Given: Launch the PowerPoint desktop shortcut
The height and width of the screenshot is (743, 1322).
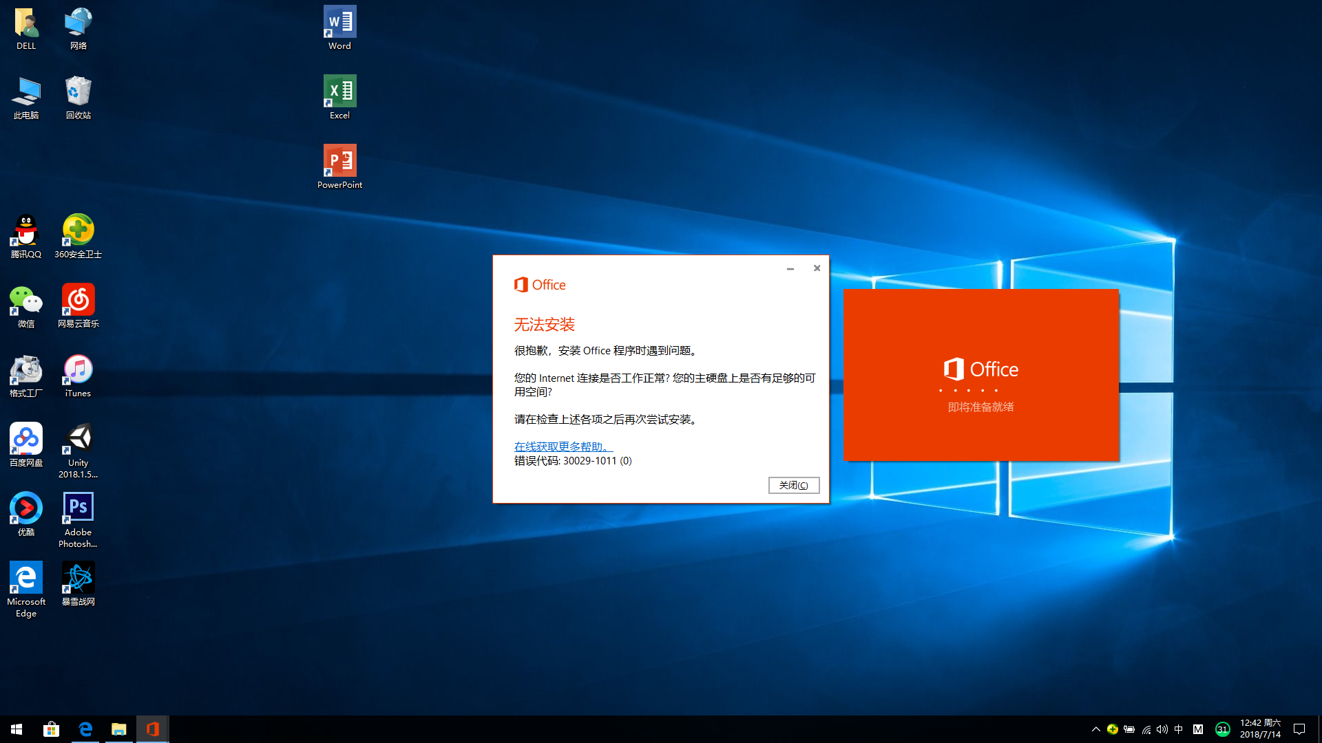Looking at the screenshot, I should click(339, 168).
